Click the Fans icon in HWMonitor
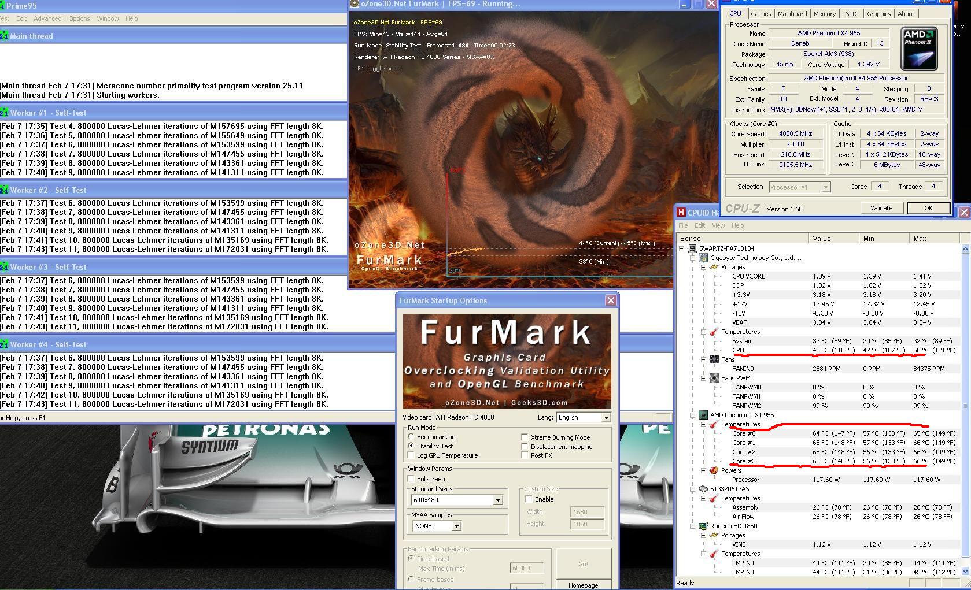Screen dimensions: 971x590 point(714,359)
